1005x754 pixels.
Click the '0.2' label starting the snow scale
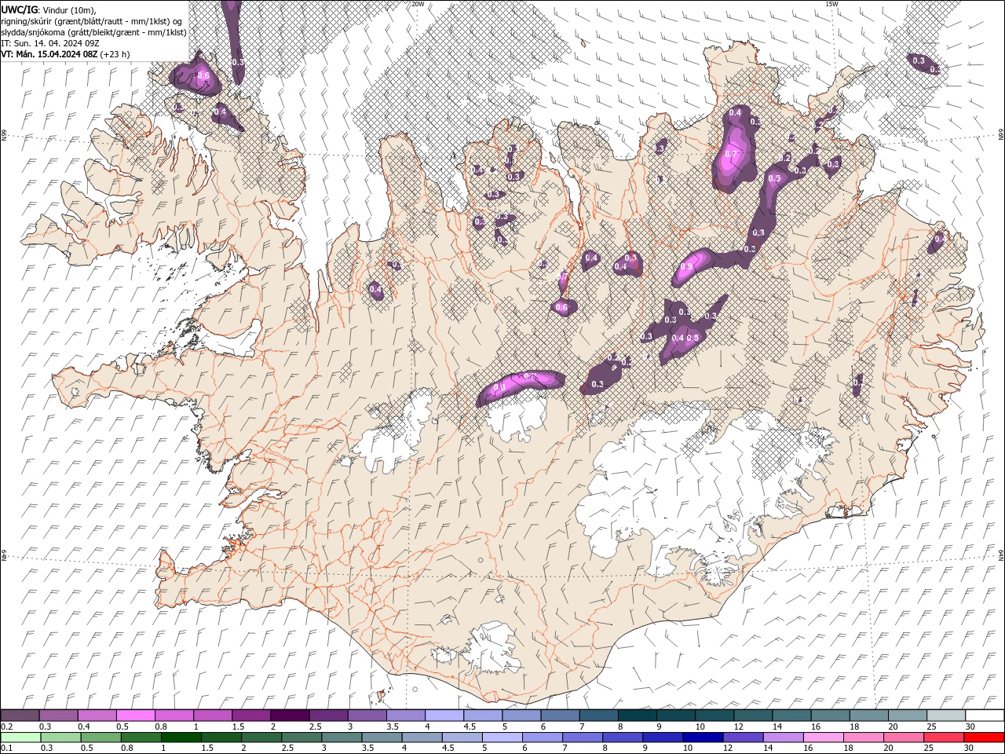click(7, 727)
